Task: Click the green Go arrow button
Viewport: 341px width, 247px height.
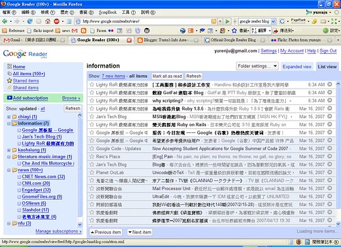Action: point(227,21)
